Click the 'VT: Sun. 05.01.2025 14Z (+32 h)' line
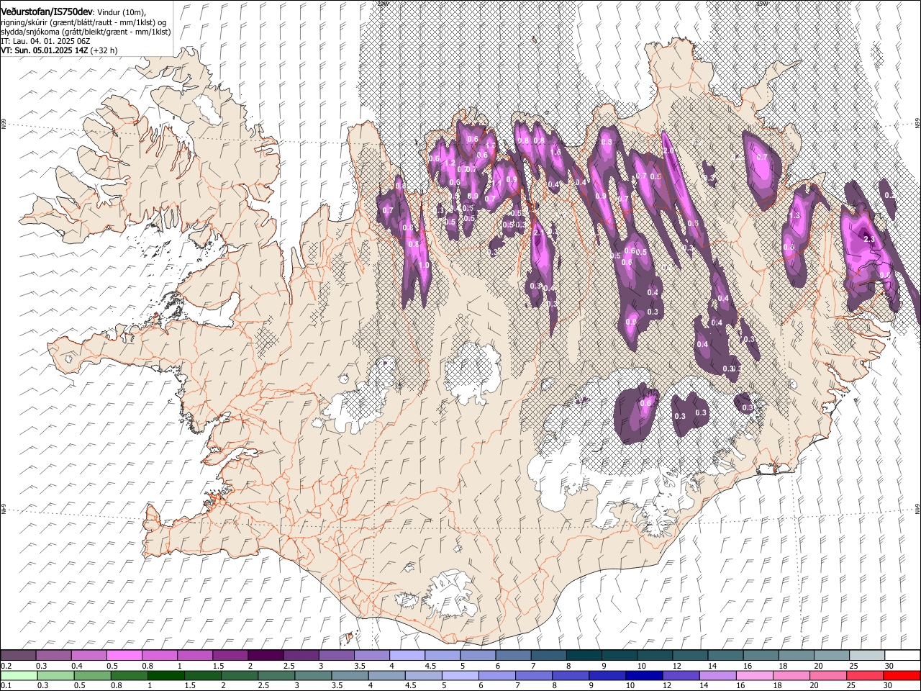 click(x=59, y=50)
